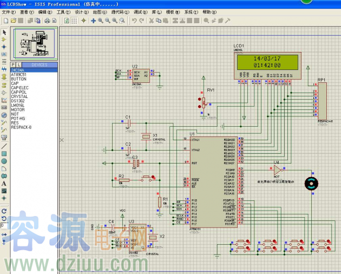This screenshot has width=341, height=274.
Task: Select LM016L in the devices list
Action: point(18,105)
